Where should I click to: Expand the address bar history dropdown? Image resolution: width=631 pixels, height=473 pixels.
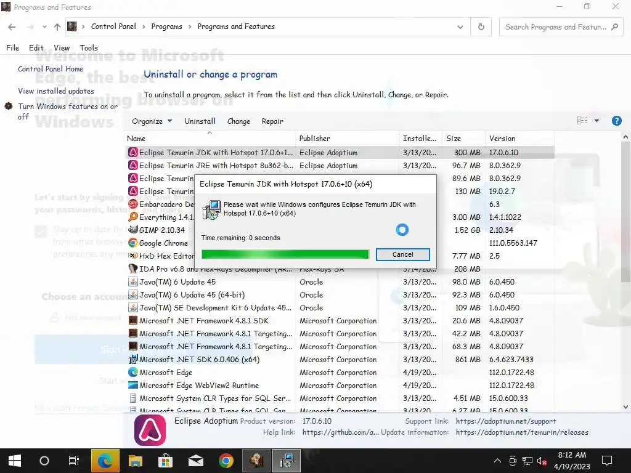460,27
